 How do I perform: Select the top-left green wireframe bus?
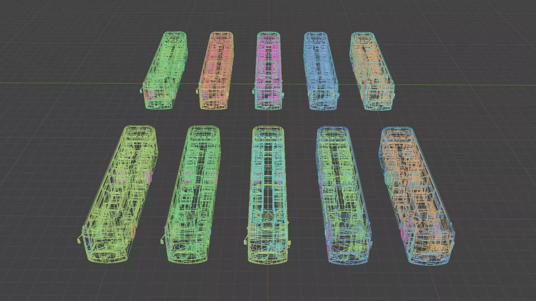165,70
